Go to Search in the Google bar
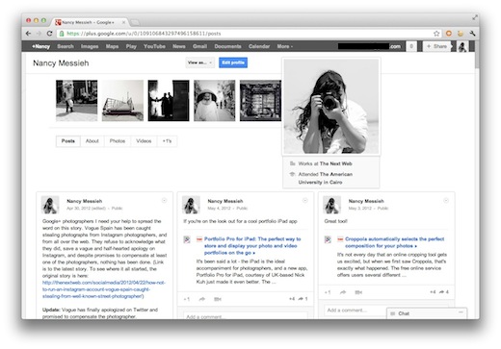Screen dimensions: 501x349 [x=66, y=46]
